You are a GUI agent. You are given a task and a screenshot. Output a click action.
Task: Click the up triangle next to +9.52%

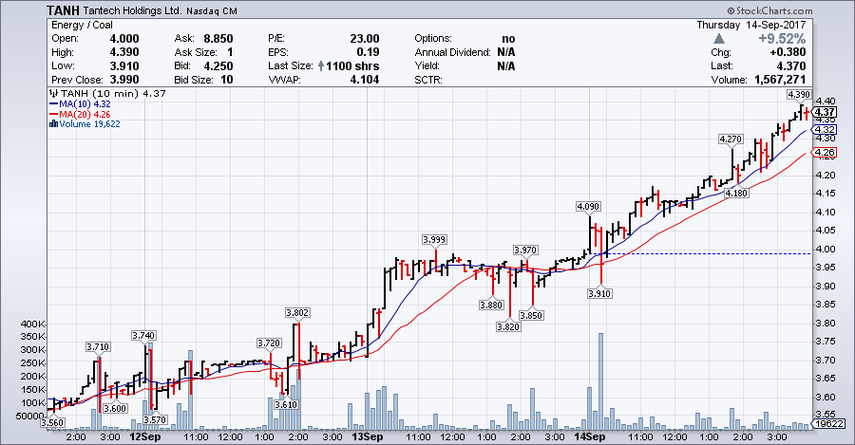[720, 39]
